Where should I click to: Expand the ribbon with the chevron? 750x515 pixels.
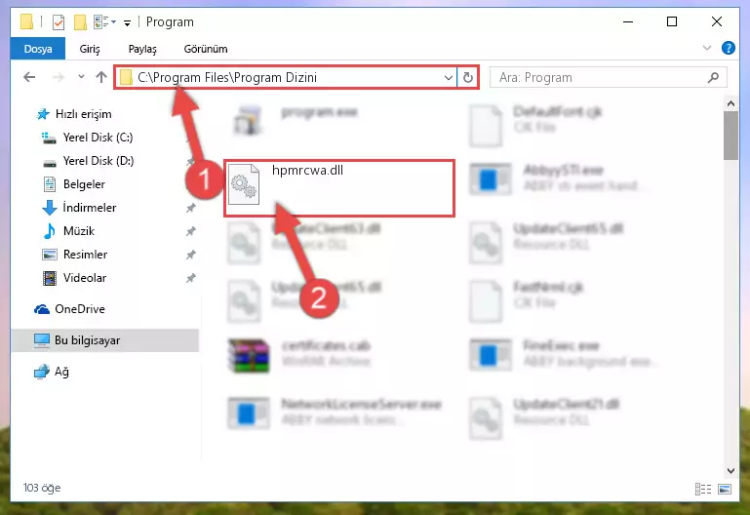pyautogui.click(x=706, y=48)
